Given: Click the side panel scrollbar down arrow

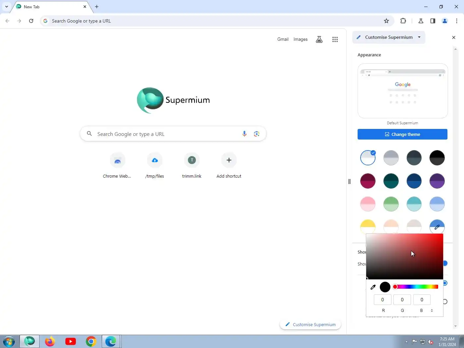Looking at the screenshot, I should (455, 326).
